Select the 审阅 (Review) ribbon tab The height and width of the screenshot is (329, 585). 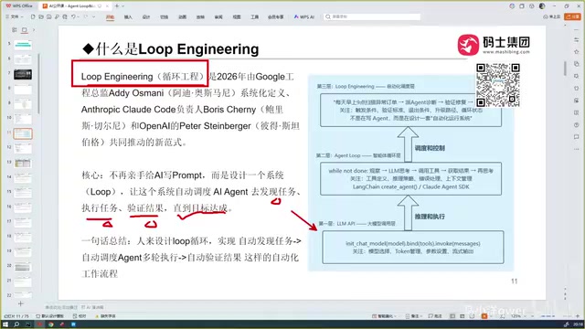218,17
